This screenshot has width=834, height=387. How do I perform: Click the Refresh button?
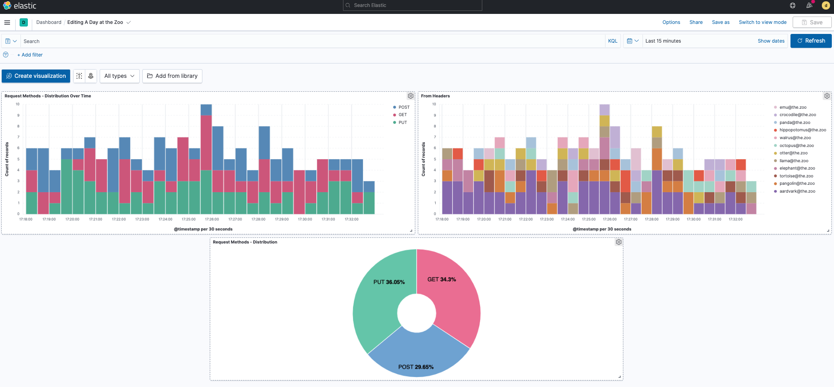(x=810, y=41)
